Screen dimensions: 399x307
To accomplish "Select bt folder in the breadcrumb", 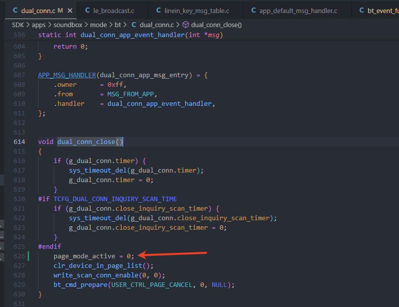I will click(x=118, y=25).
